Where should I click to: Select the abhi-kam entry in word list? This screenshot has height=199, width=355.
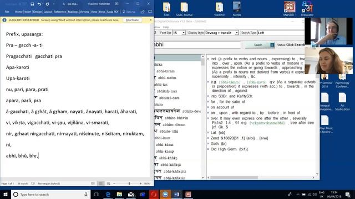(163, 138)
